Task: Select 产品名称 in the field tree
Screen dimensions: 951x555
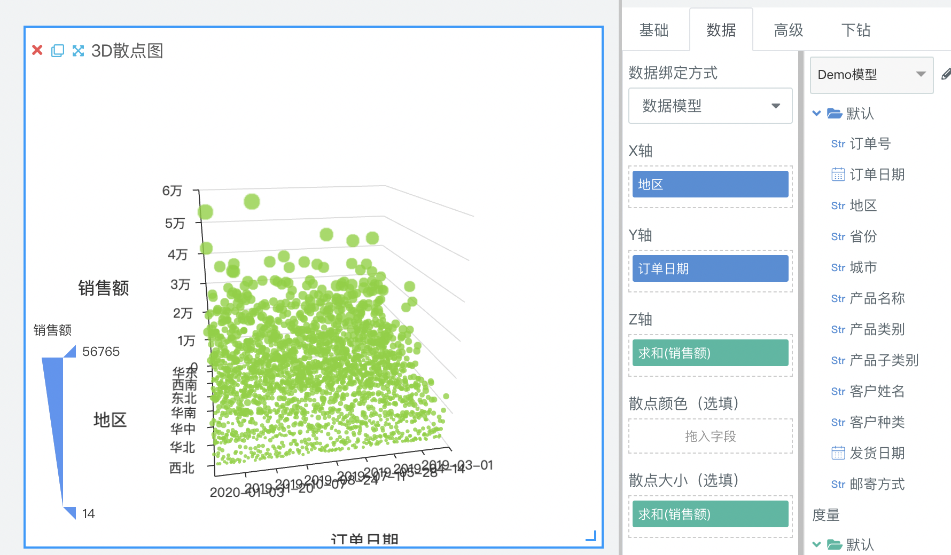Action: click(x=877, y=298)
